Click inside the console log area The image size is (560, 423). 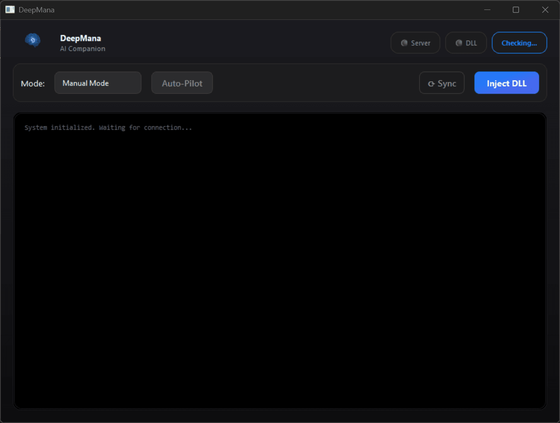[280, 260]
